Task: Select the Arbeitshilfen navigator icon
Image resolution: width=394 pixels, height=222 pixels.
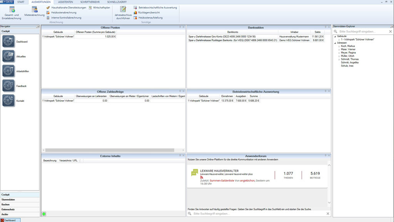Action: coord(8,71)
